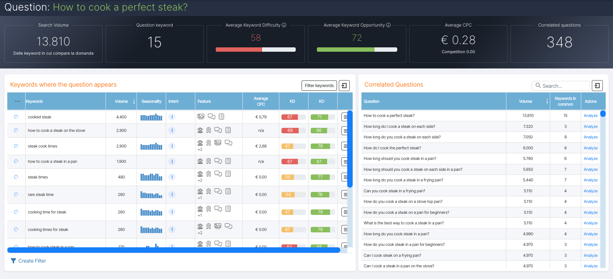Click people-also-ask icon in steak times row
613x279 pixels.
(218, 174)
